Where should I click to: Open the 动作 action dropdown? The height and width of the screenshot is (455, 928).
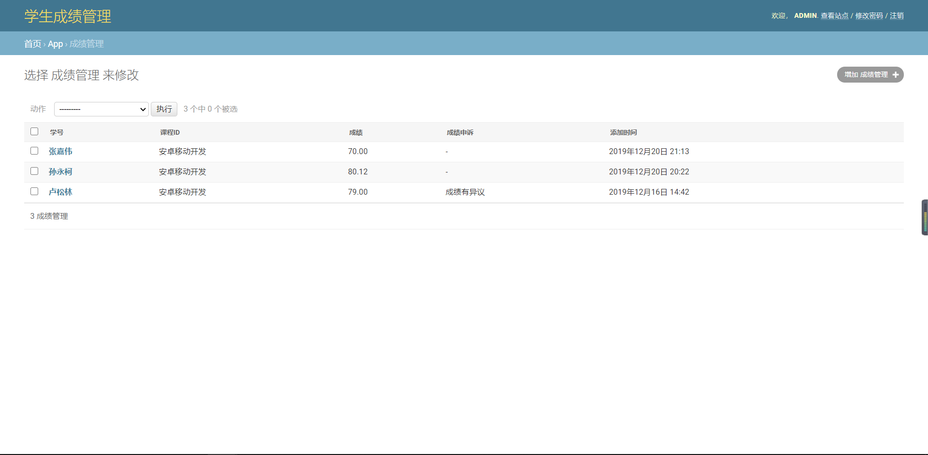[x=101, y=109]
